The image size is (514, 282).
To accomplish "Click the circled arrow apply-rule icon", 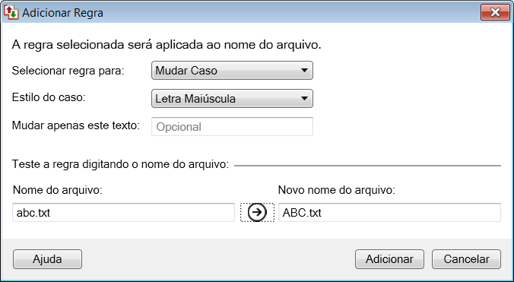I will coord(257,212).
